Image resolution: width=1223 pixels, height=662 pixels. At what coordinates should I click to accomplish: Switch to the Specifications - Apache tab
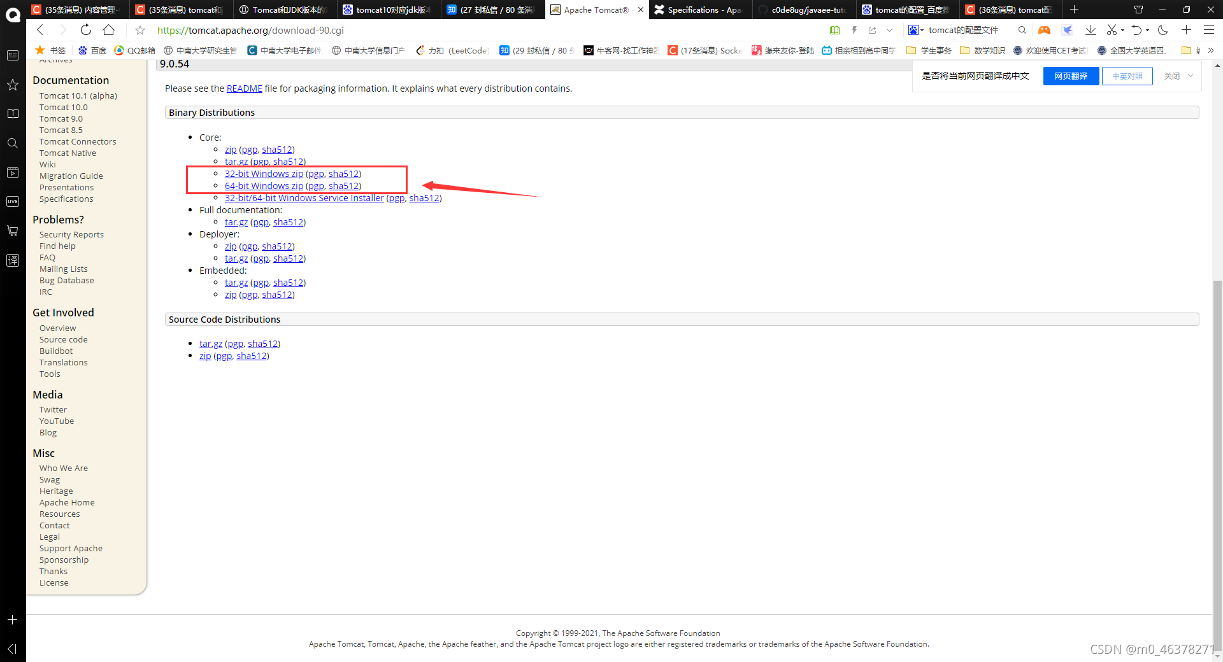click(x=699, y=10)
